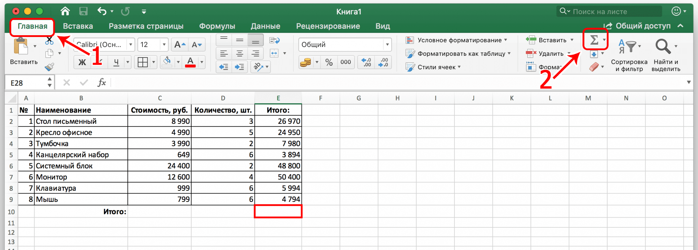The height and width of the screenshot is (250, 698).
Task: Click the Merge cells icon
Action: (x=274, y=53)
